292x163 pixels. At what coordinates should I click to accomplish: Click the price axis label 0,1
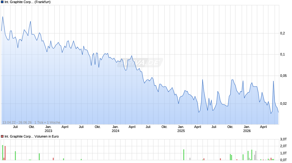(x=282, y=55)
